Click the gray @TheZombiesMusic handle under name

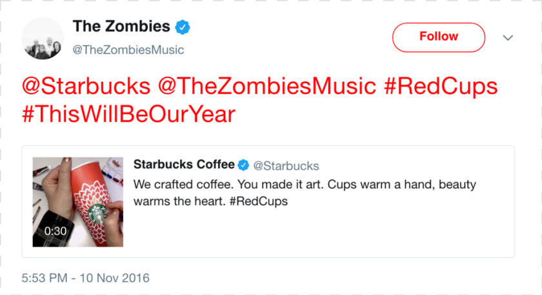(x=128, y=50)
